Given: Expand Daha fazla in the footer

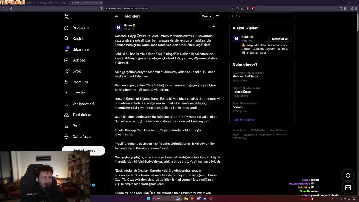Looking at the screenshot, I should coord(282,135).
